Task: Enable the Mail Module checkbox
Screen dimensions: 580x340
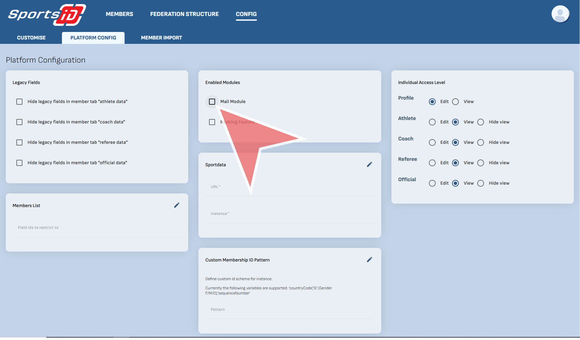Action: tap(212, 102)
